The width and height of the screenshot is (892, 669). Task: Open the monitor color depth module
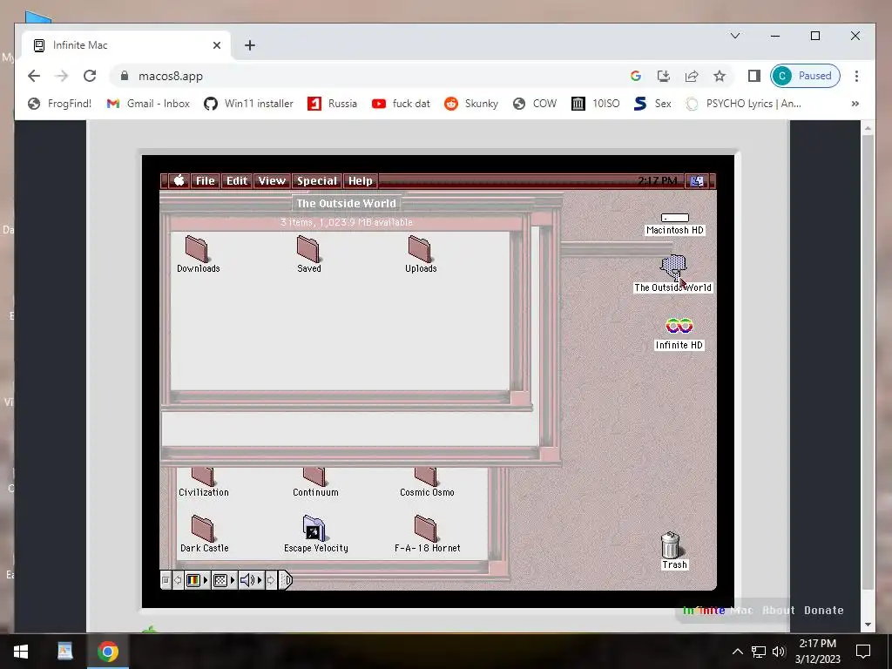coord(193,580)
